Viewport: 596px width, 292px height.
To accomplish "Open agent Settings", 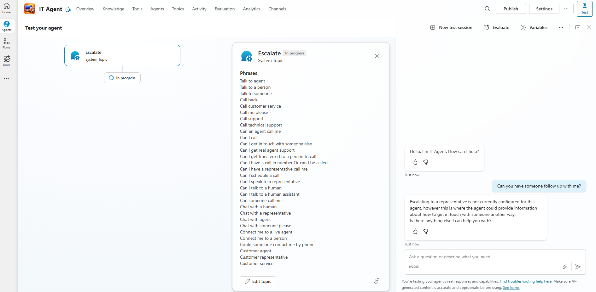I will tap(544, 9).
